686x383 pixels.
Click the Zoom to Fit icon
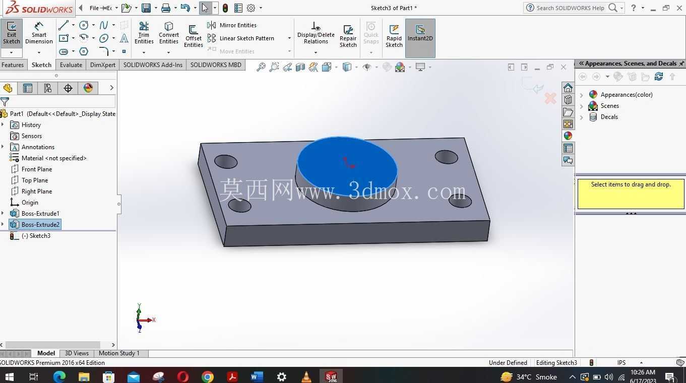coord(261,67)
